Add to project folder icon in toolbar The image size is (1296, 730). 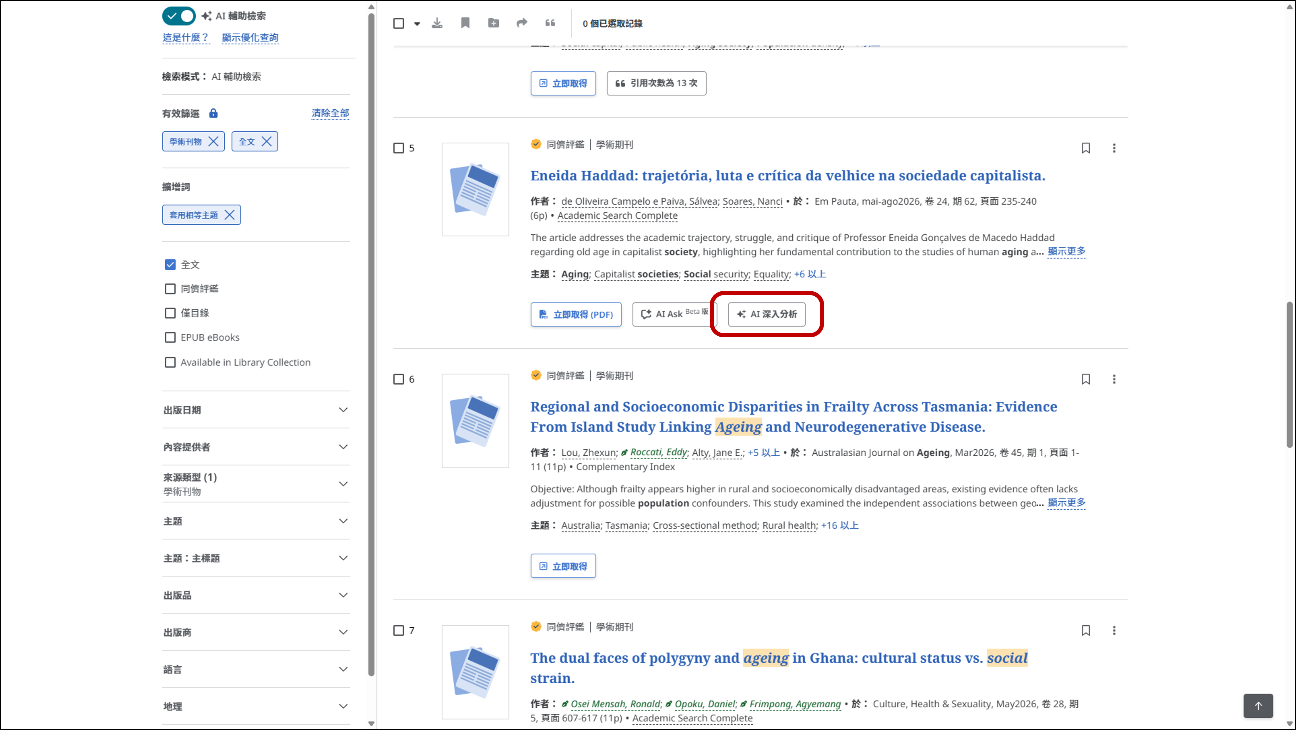(x=494, y=23)
